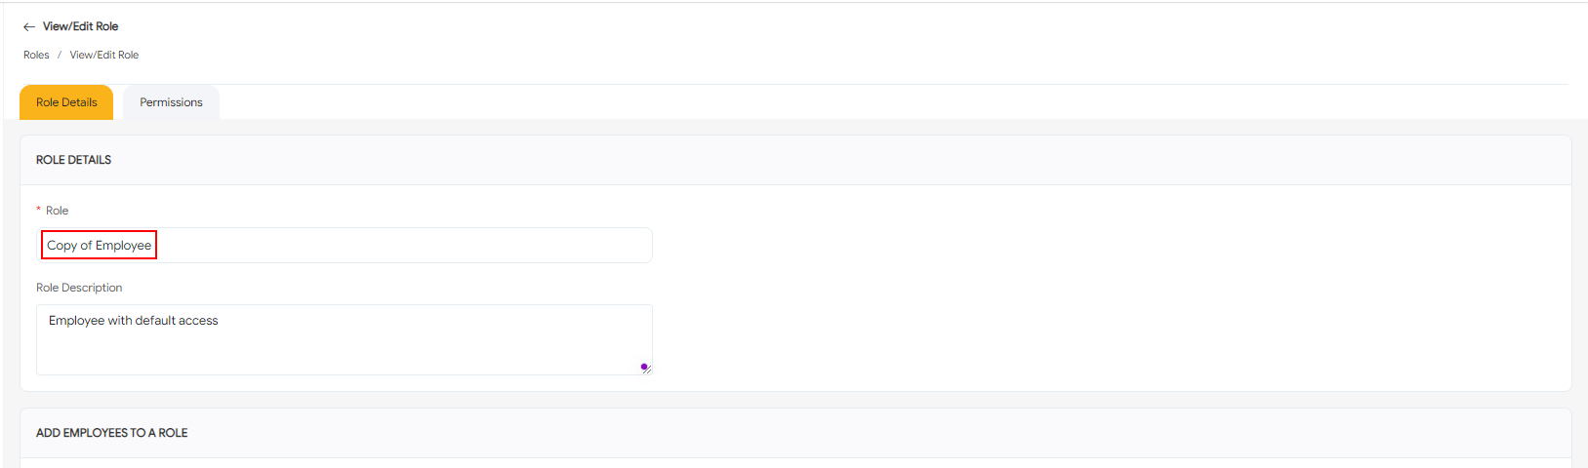
Task: Click the View/Edit Role breadcrumb item
Action: click(x=104, y=56)
